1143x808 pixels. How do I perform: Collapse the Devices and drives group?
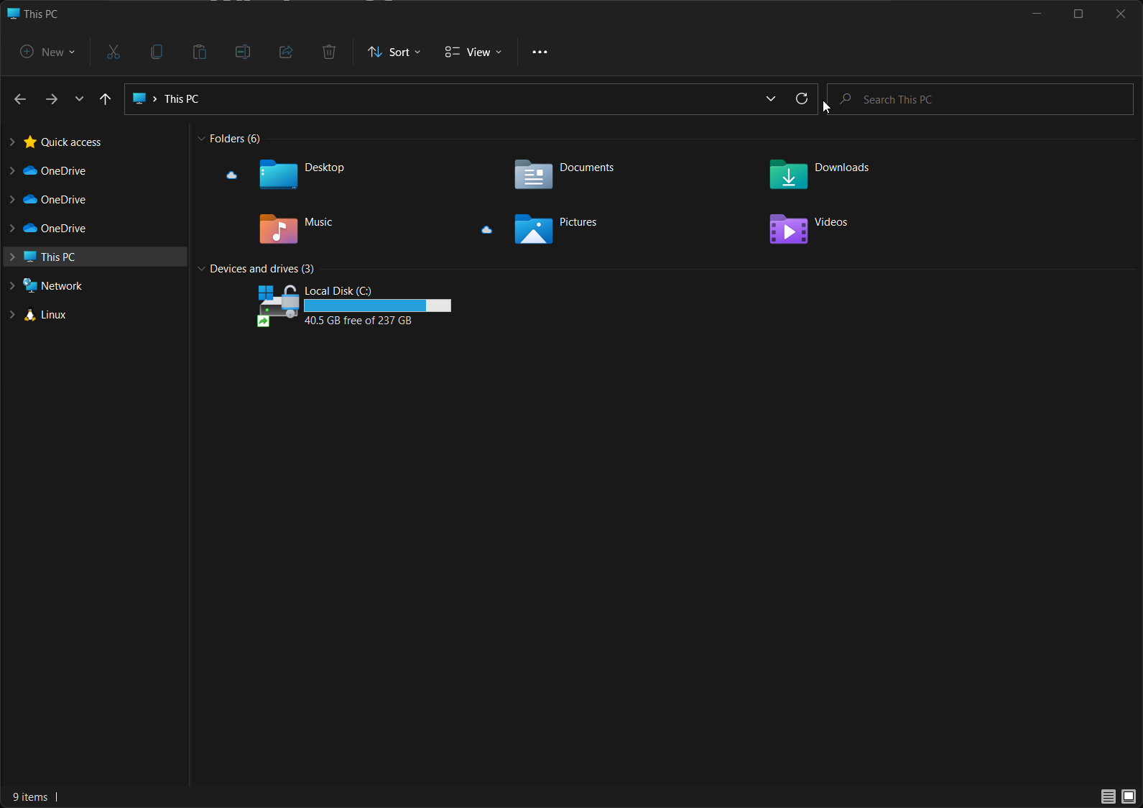pos(201,269)
